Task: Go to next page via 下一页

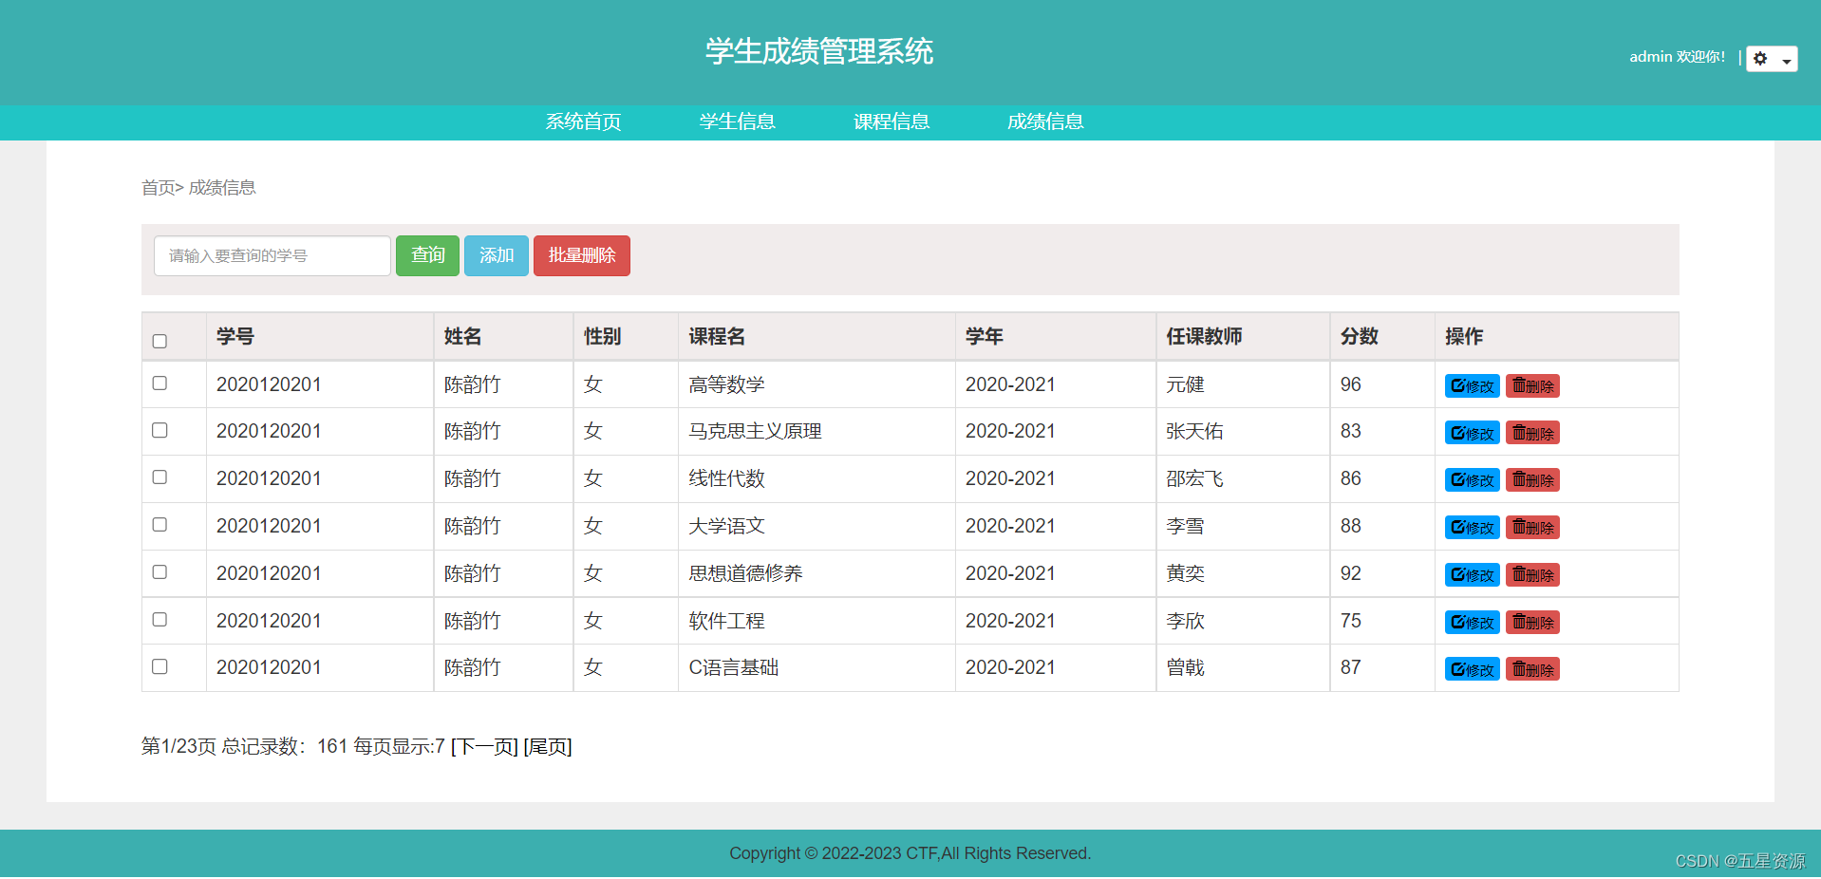Action: [x=484, y=747]
